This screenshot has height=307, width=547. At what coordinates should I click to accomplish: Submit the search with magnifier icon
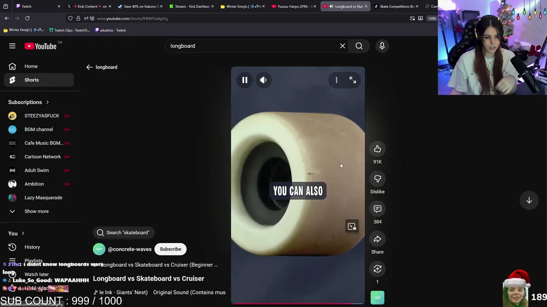point(359,46)
